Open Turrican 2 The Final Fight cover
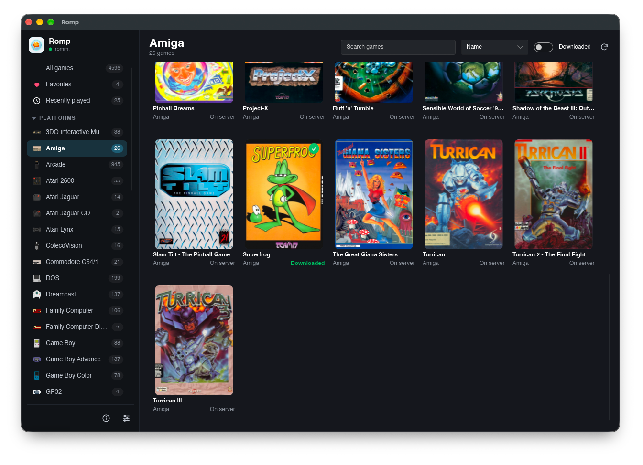 (x=554, y=194)
